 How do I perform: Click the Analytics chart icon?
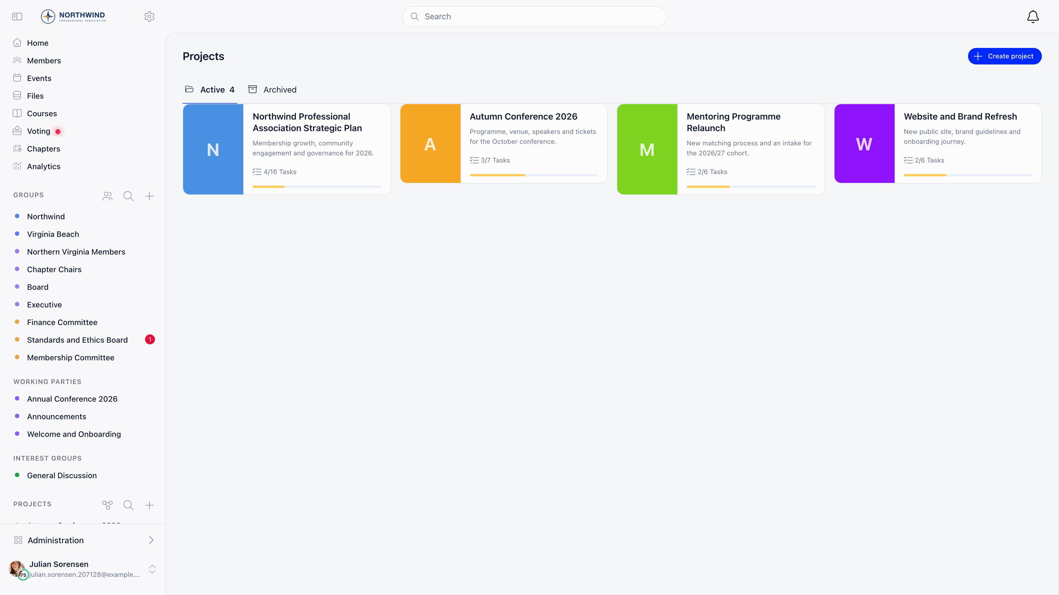coord(17,166)
